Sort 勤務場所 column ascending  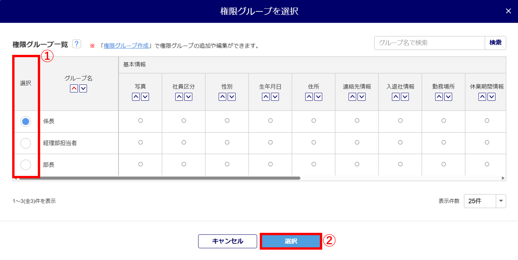439,97
